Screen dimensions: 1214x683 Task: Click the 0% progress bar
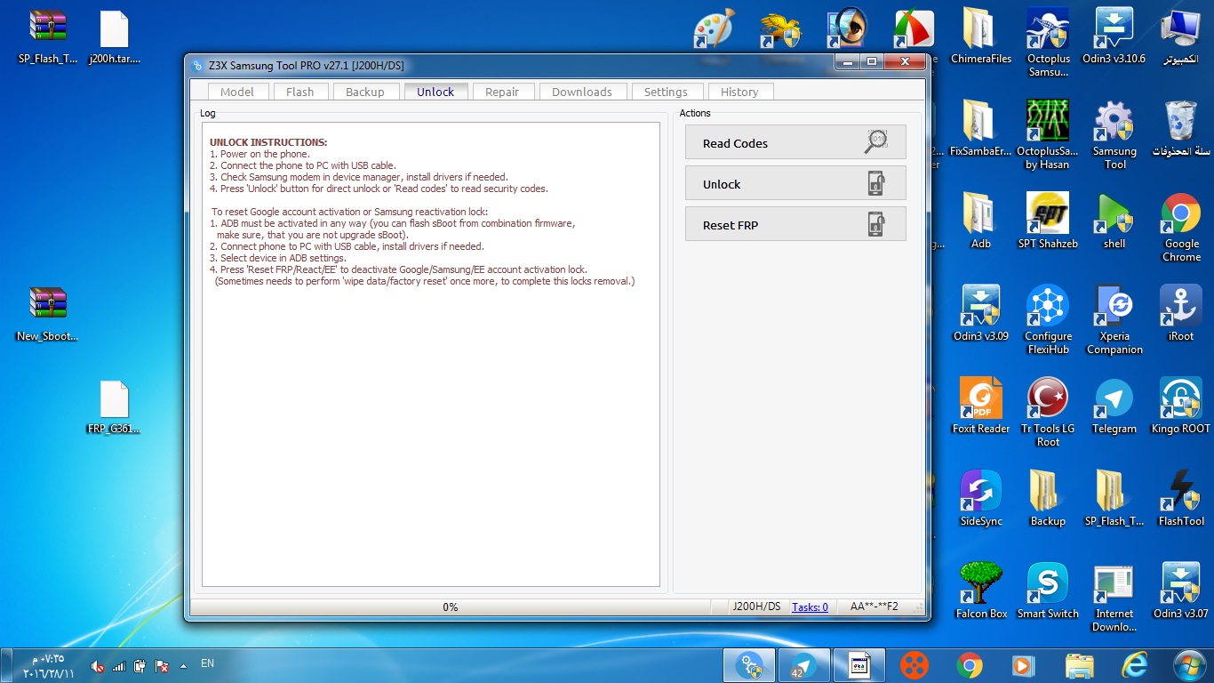click(451, 607)
